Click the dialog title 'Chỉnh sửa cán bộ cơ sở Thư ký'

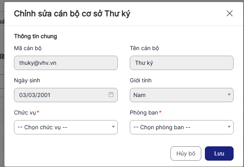point(72,14)
